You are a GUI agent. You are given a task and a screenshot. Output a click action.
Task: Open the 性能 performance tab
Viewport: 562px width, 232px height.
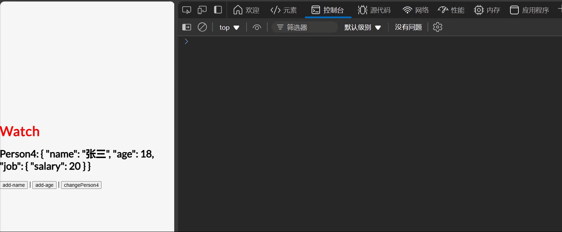[x=451, y=10]
